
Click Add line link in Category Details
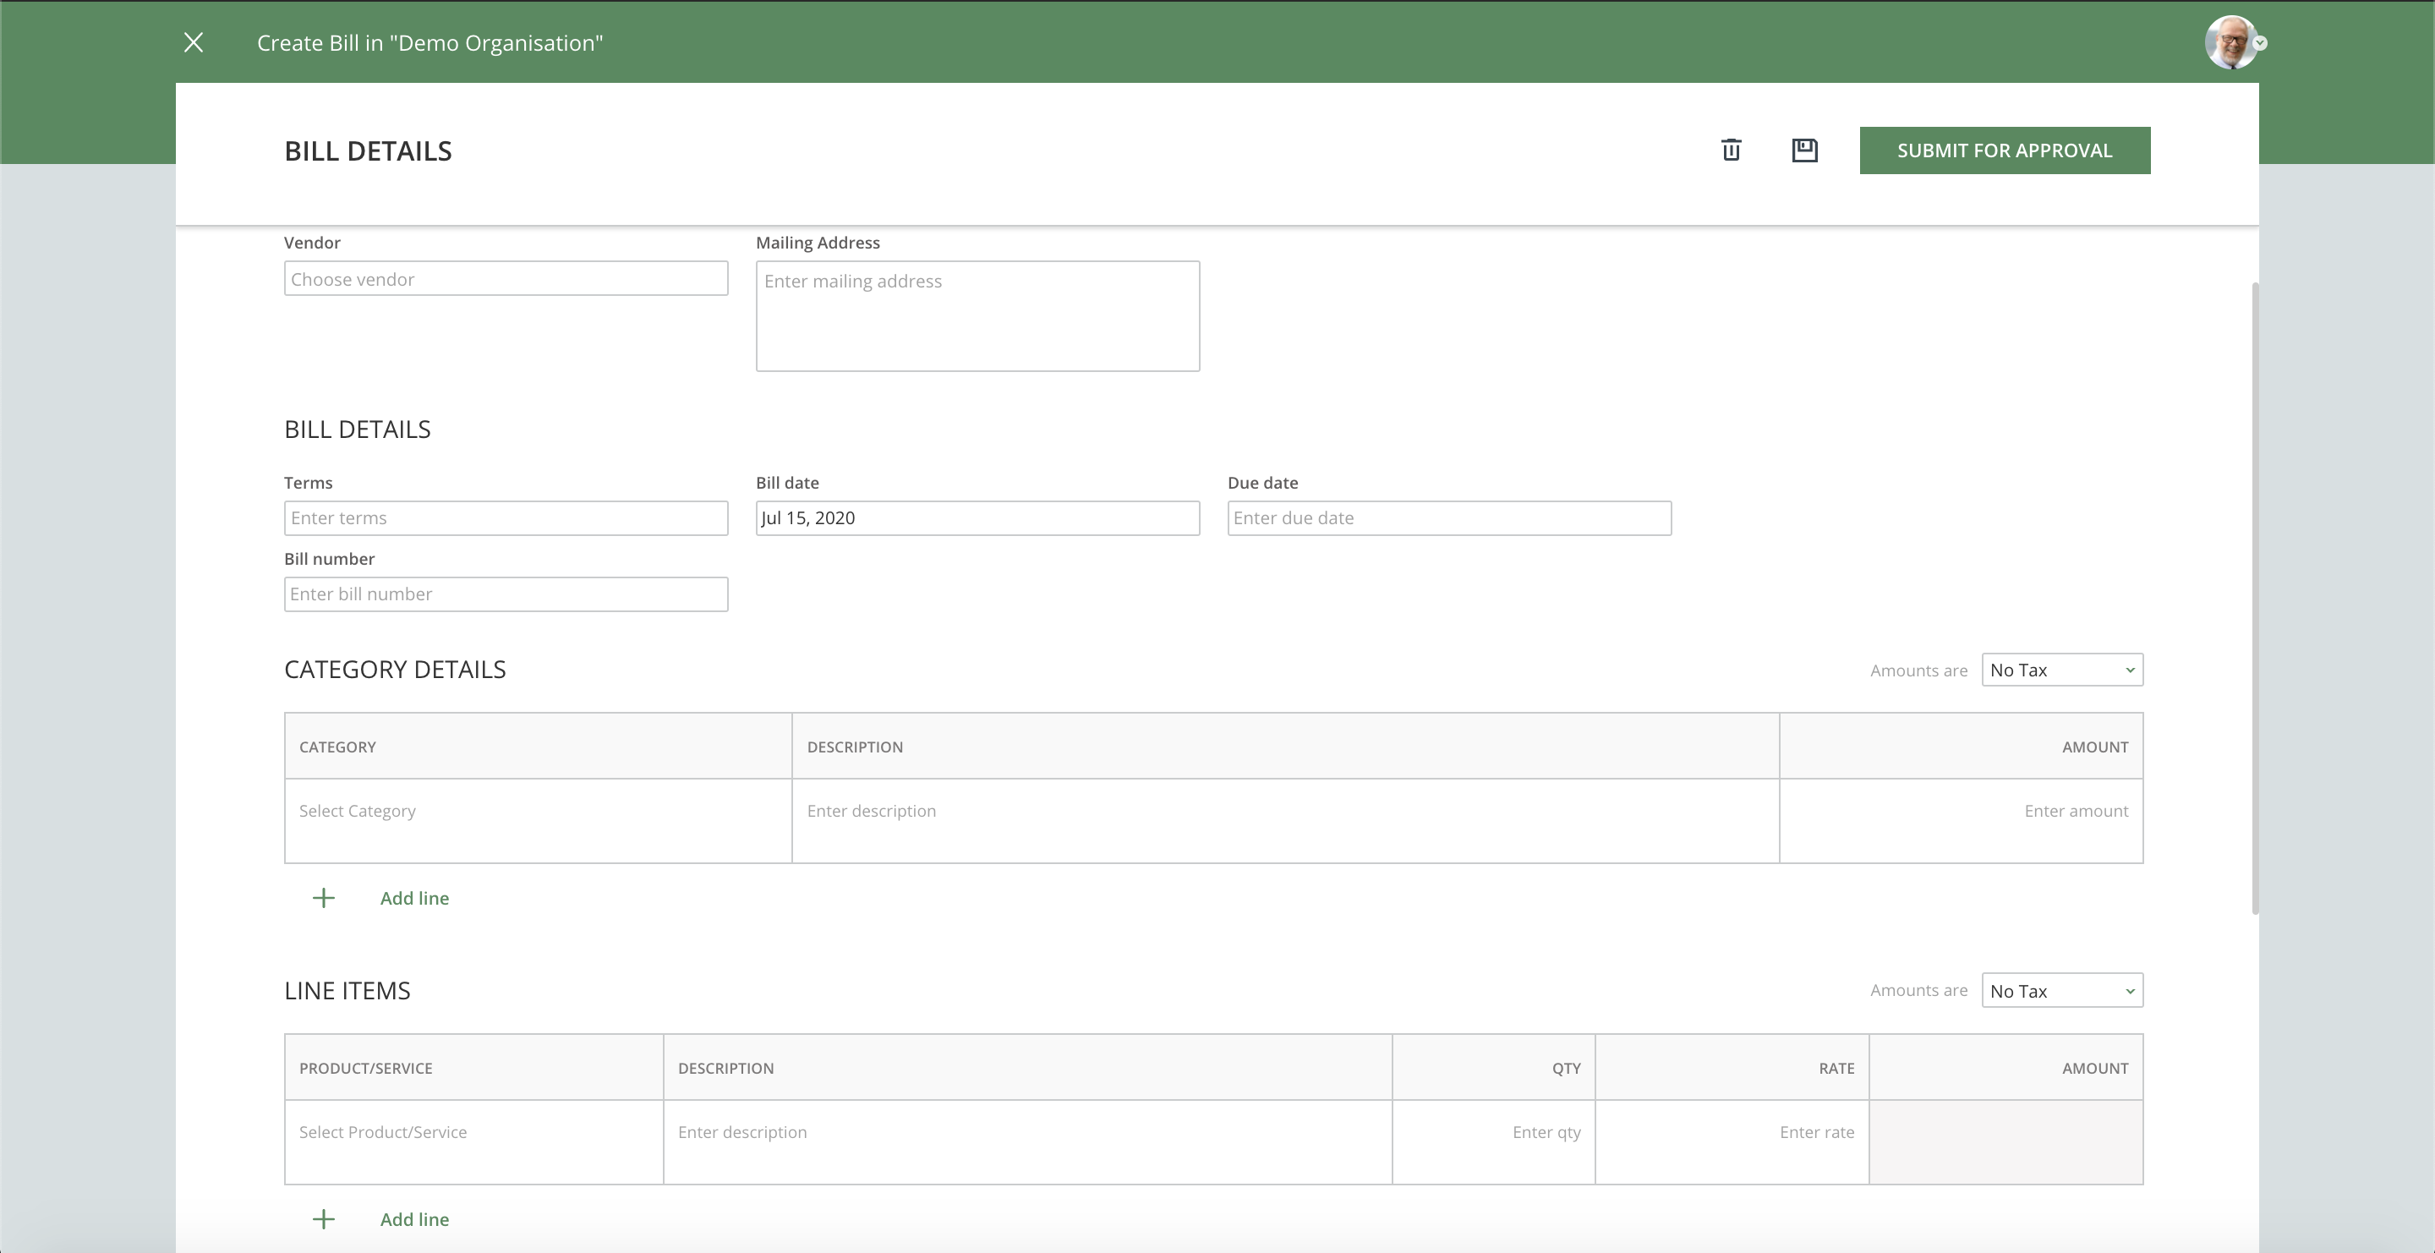414,898
